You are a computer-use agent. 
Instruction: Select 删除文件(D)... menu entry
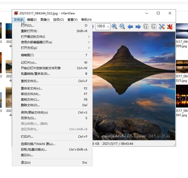(52, 105)
